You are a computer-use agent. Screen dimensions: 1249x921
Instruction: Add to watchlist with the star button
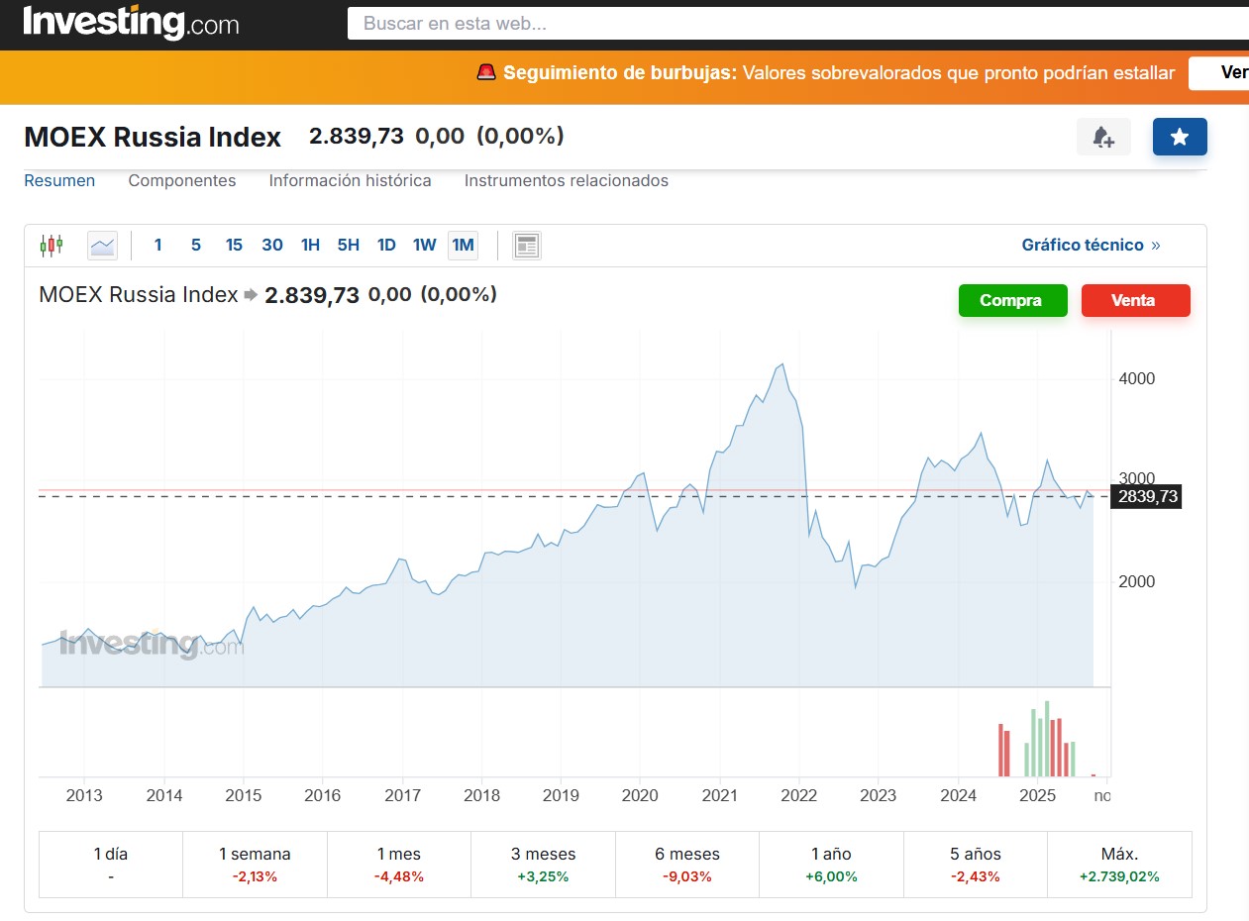(1180, 137)
